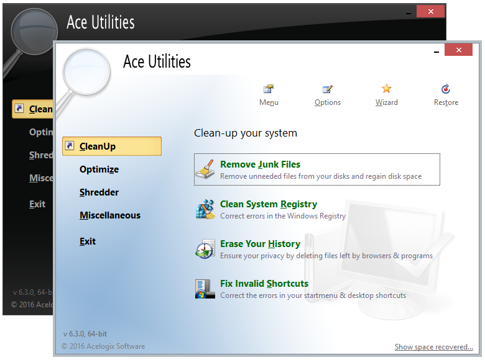
Task: Click the Restore toolbar icon
Action: [446, 89]
